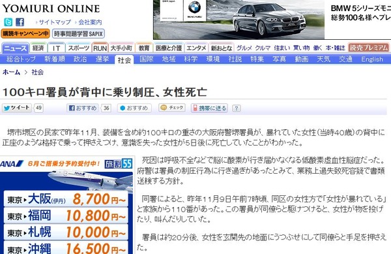This screenshot has height=254, width=391.
Task: Go to 環境 in blue submenu
Action: point(213,59)
